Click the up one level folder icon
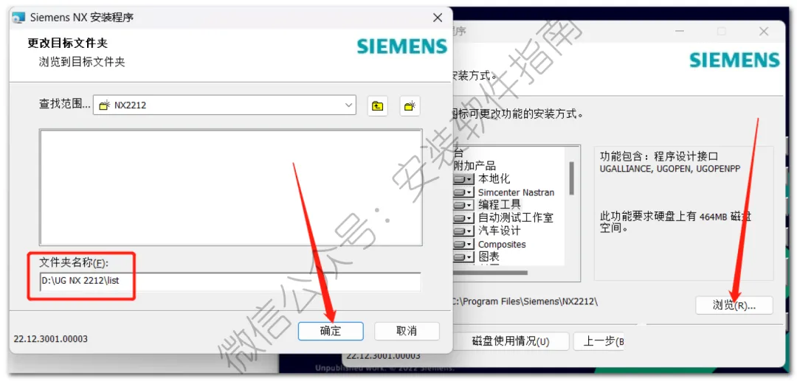This screenshot has width=797, height=381. [377, 105]
